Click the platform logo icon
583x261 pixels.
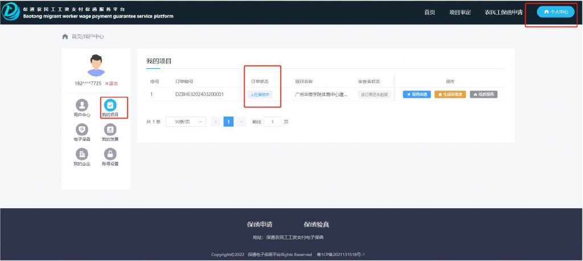click(x=11, y=12)
